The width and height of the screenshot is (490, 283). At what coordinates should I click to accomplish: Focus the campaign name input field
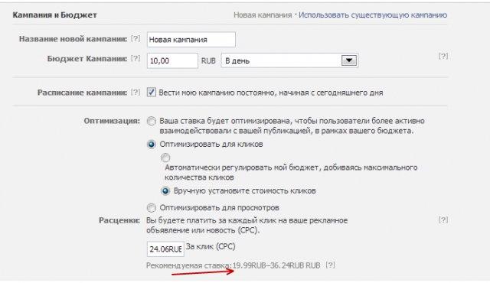pos(191,40)
